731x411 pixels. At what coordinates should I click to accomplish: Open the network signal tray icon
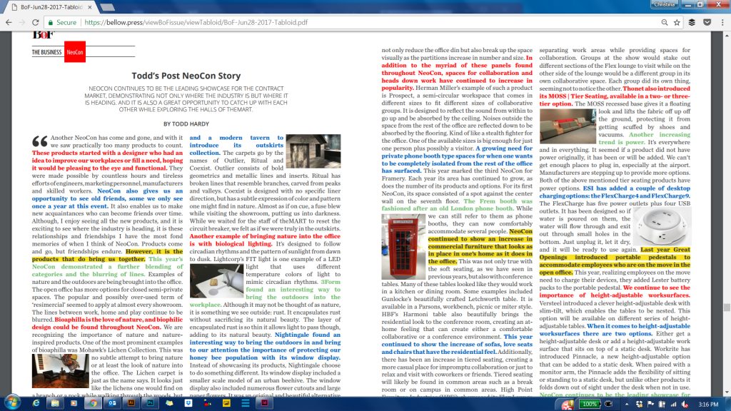point(673,404)
